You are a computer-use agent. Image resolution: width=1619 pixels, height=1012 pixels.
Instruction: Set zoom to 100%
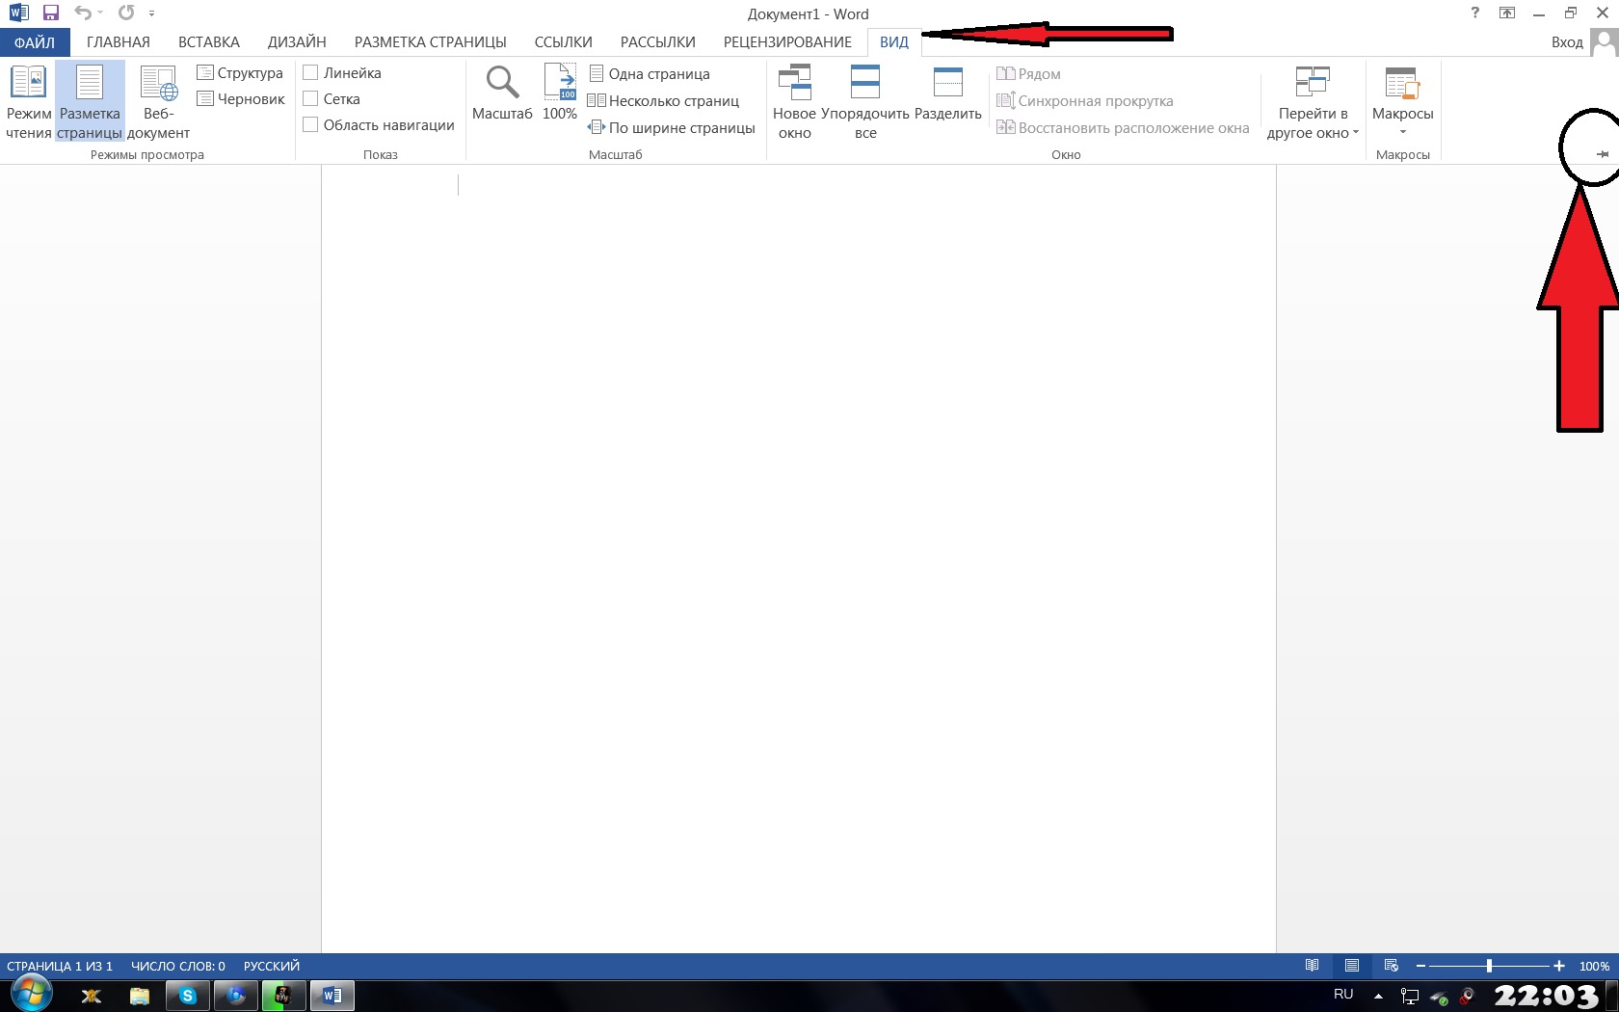560,93
